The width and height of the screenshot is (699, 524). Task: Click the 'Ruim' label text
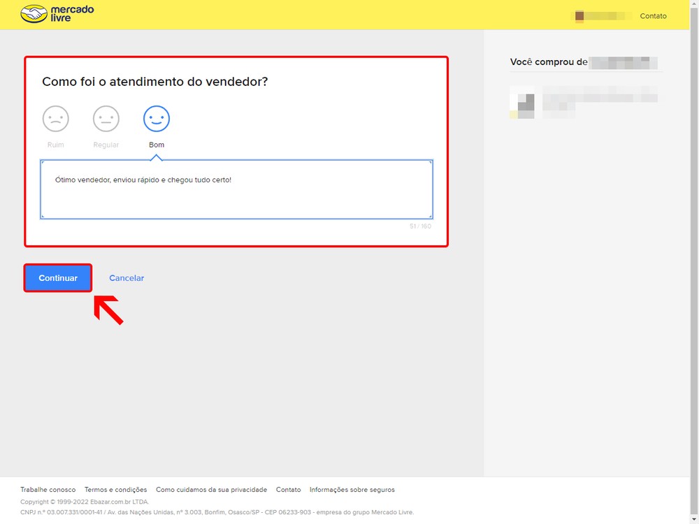tap(56, 145)
